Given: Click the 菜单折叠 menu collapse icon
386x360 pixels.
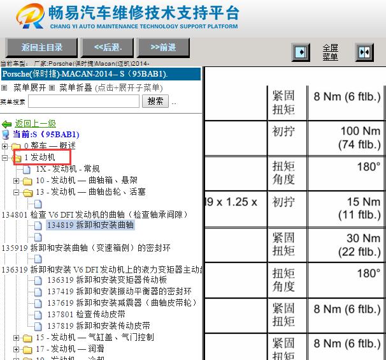Looking at the screenshot, I should [x=52, y=87].
